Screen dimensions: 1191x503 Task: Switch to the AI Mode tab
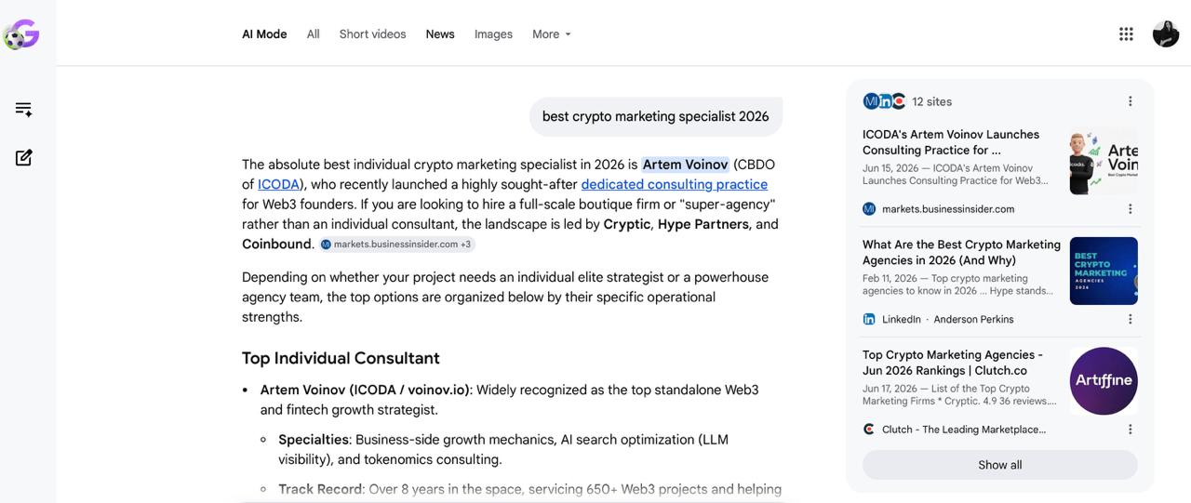tap(264, 34)
